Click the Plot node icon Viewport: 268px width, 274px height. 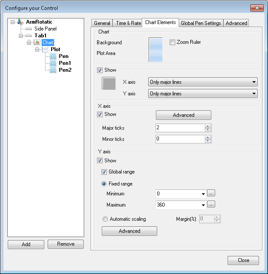pos(45,49)
